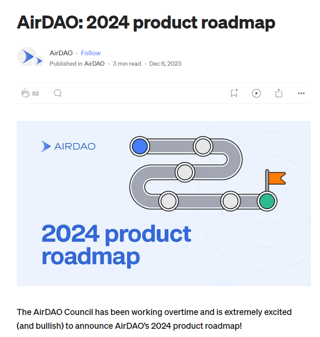Open more options with the three-dot icon
This screenshot has width=320, height=337.
tap(301, 93)
